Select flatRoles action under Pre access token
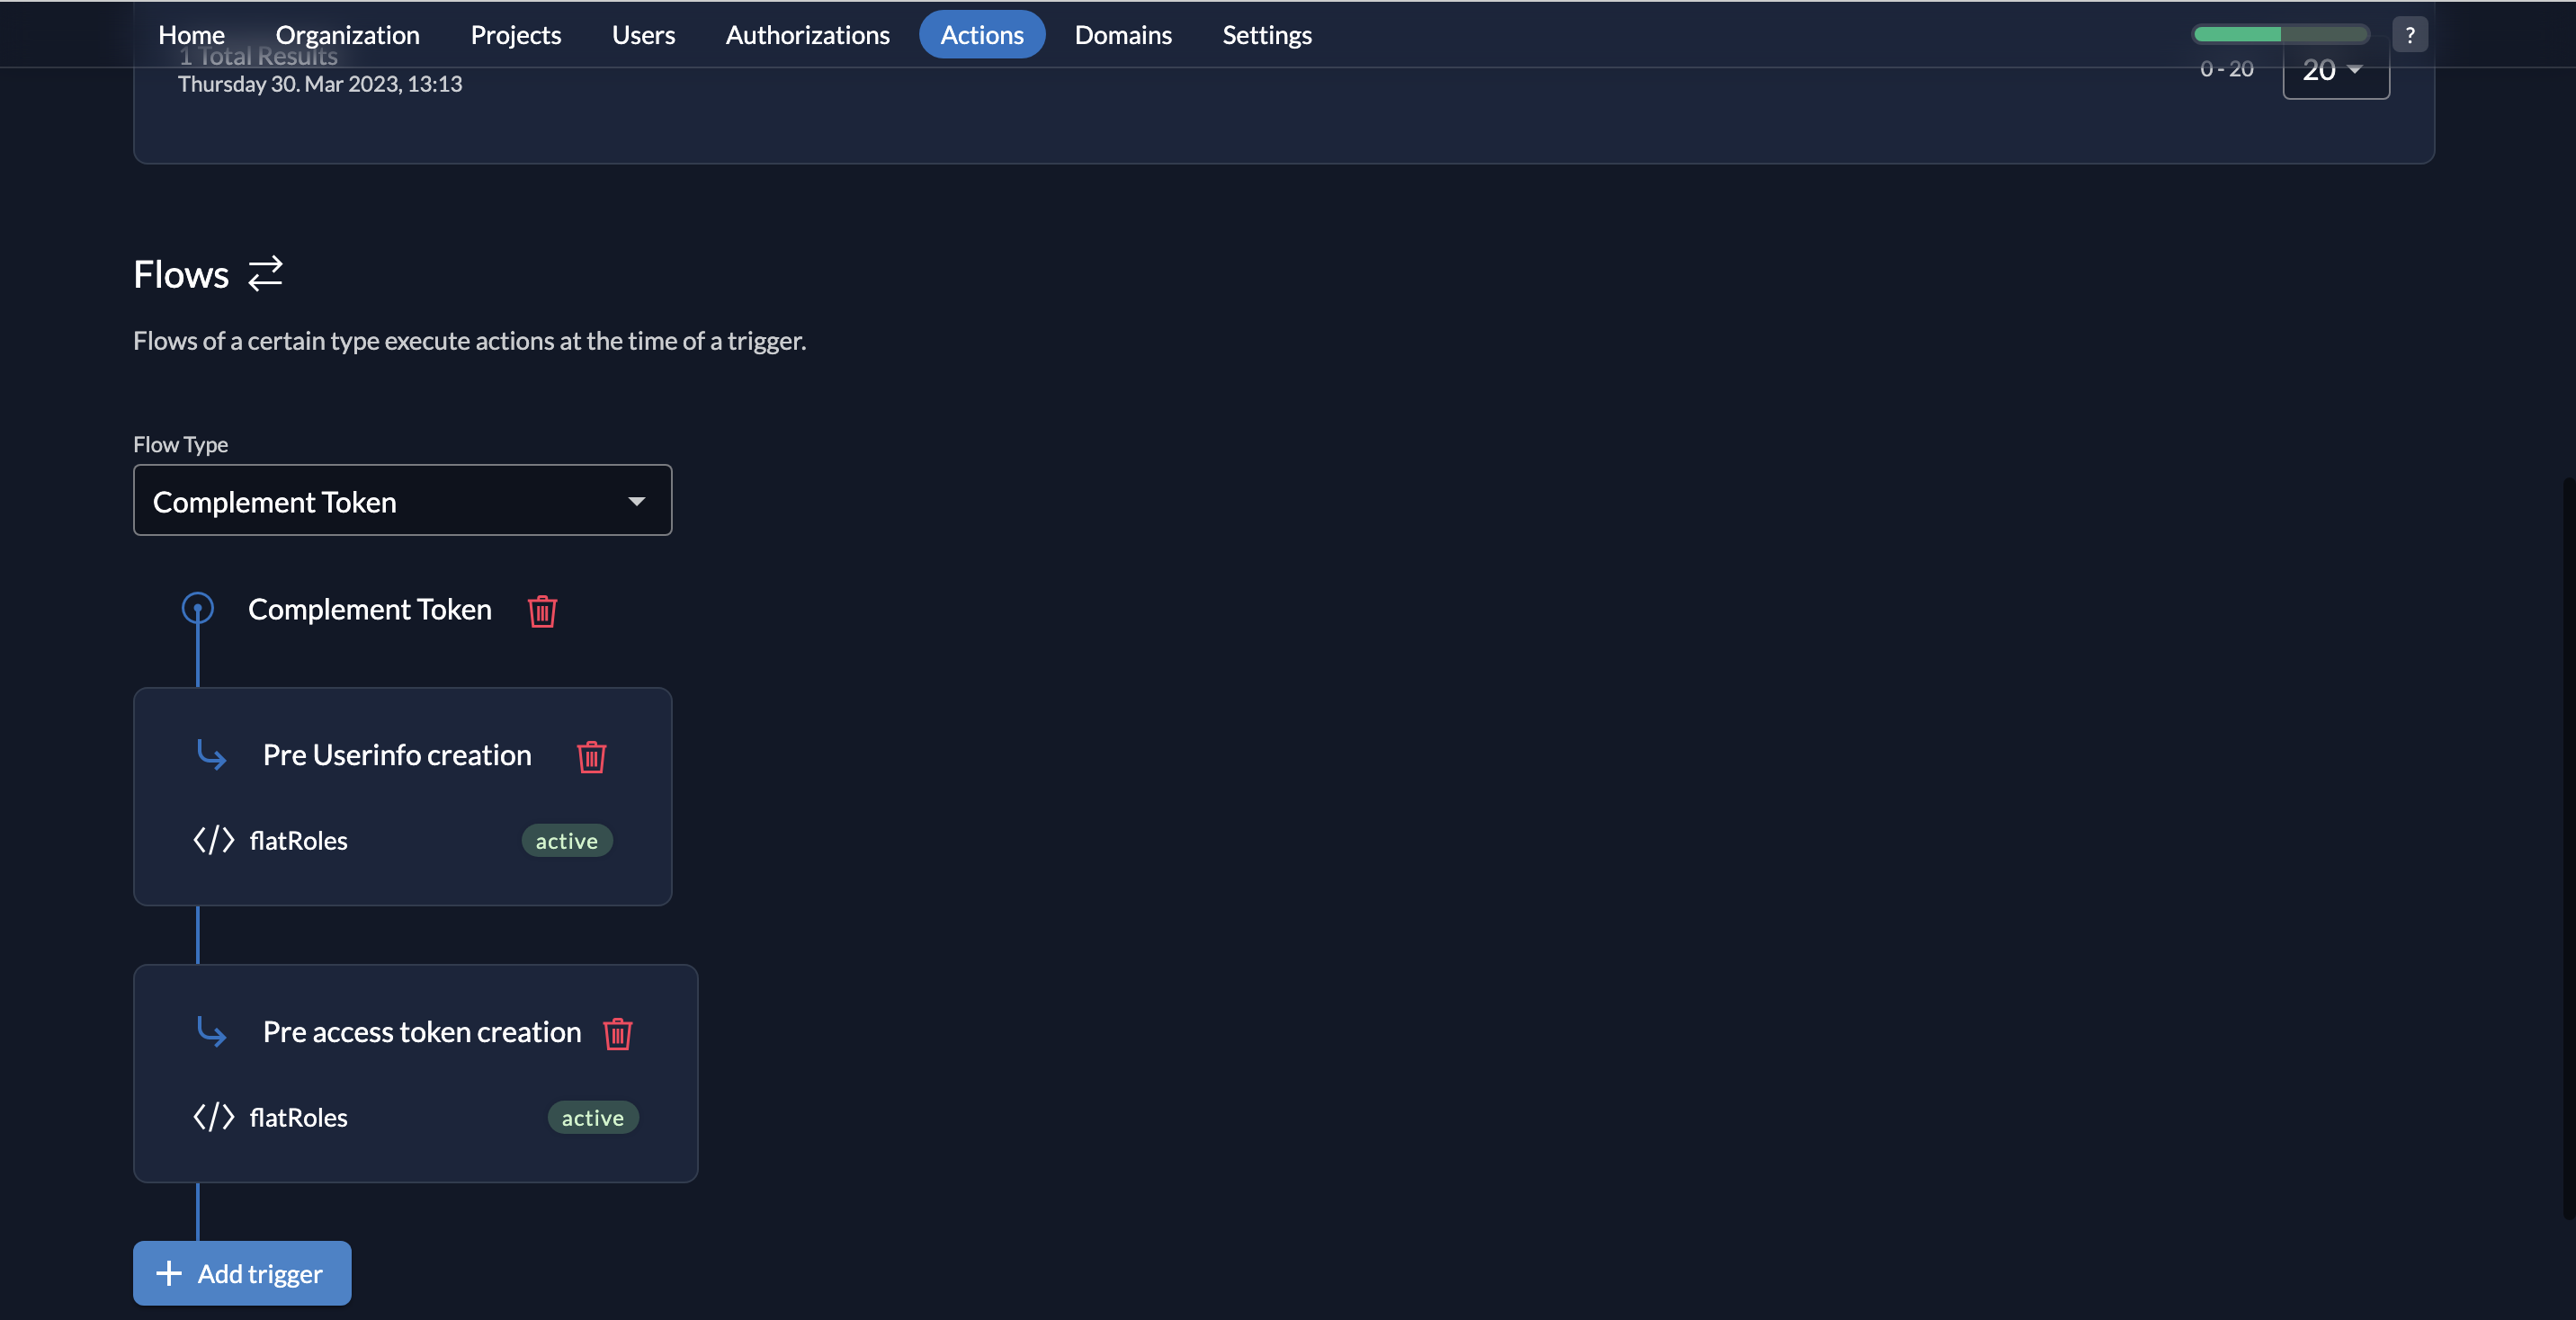The image size is (2576, 1320). [x=298, y=1118]
